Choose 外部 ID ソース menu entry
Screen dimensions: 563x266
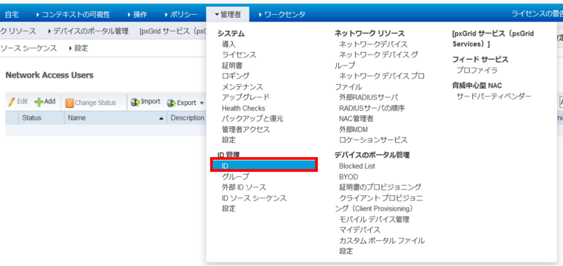tap(244, 187)
